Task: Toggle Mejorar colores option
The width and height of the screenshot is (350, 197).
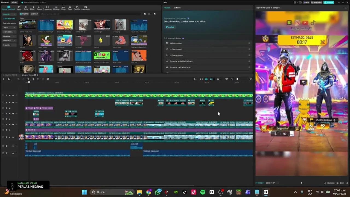Action: click(x=249, y=43)
